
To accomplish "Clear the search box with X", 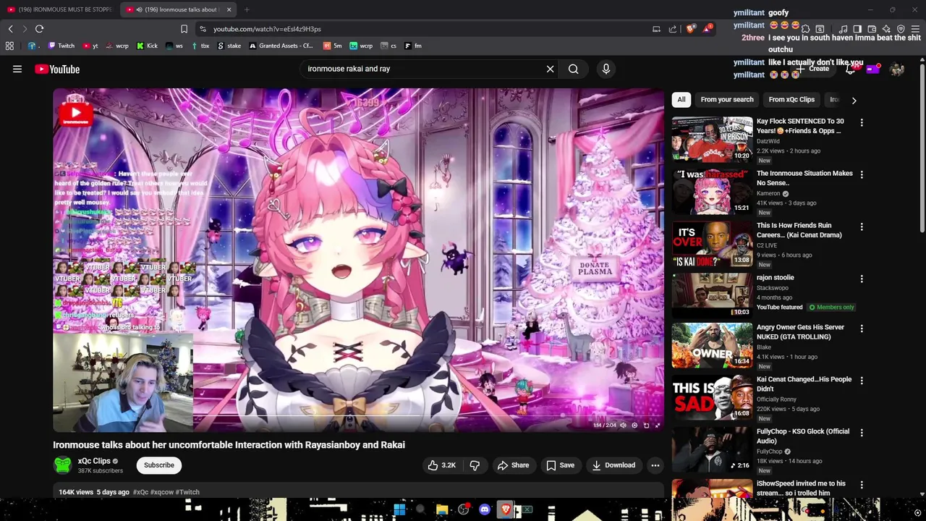I will click(550, 69).
